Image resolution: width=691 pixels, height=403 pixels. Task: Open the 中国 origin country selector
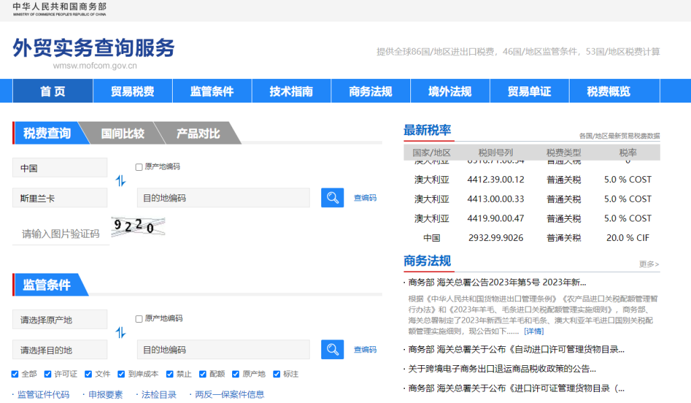pyautogui.click(x=60, y=167)
